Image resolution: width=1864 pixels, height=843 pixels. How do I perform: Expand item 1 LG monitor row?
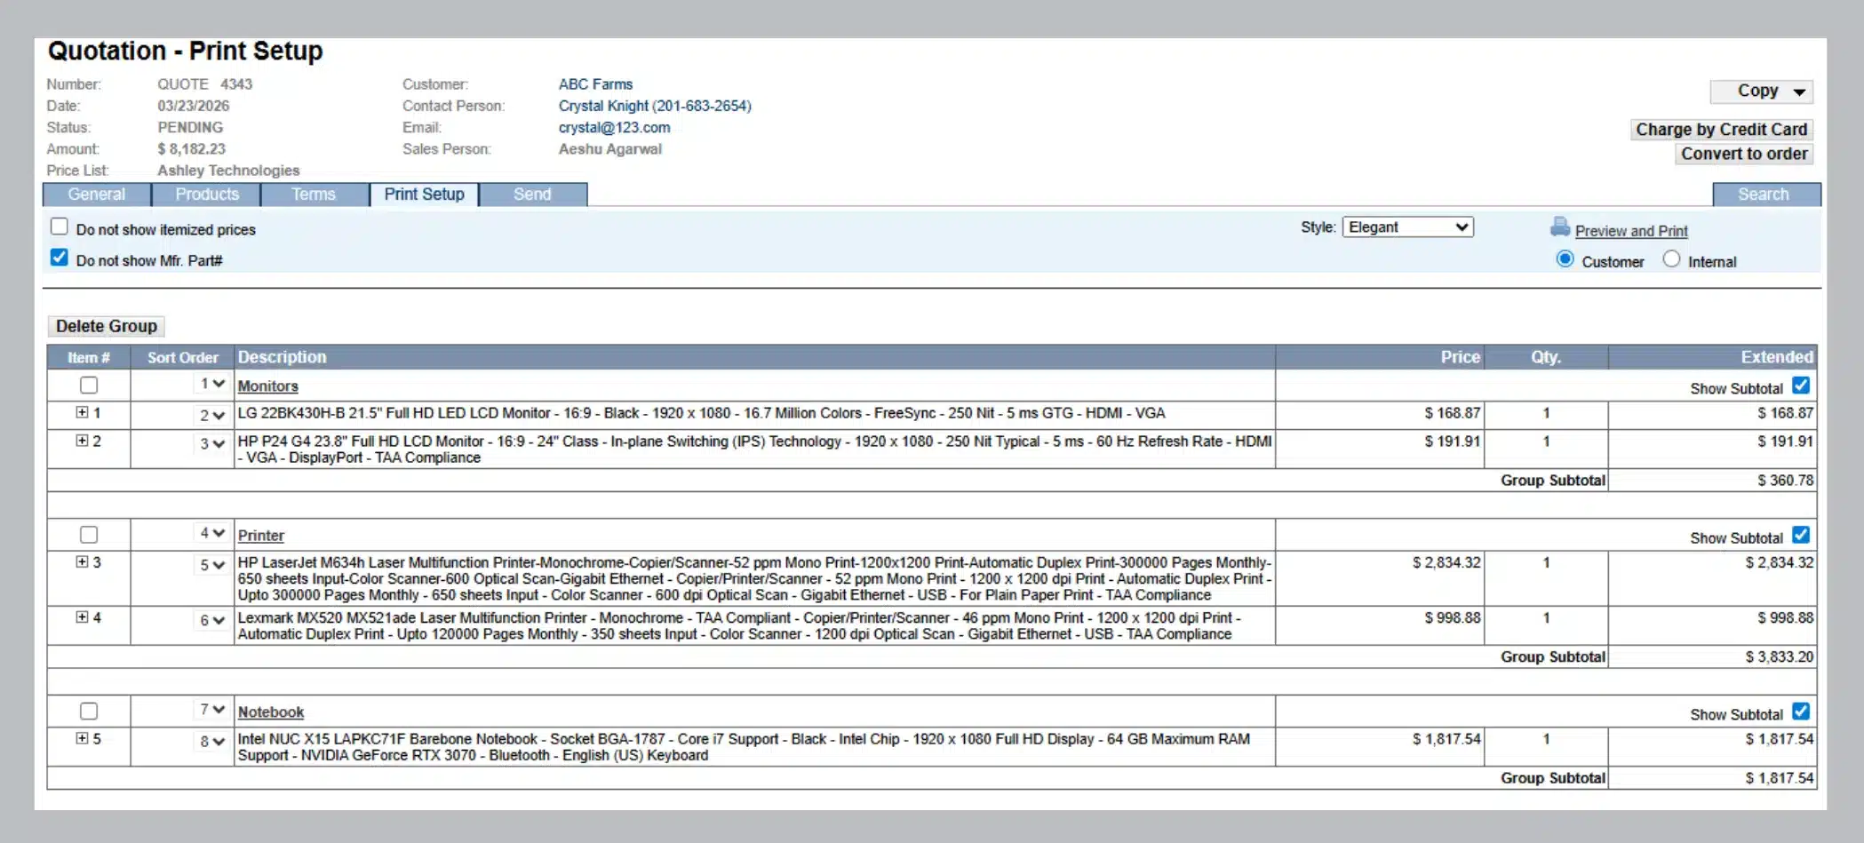83,412
